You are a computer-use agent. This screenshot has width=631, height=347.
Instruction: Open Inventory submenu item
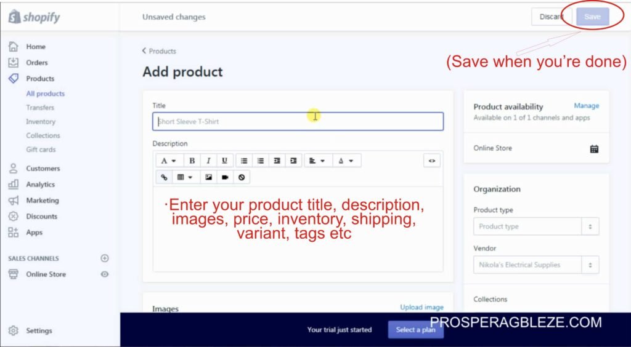click(x=41, y=122)
